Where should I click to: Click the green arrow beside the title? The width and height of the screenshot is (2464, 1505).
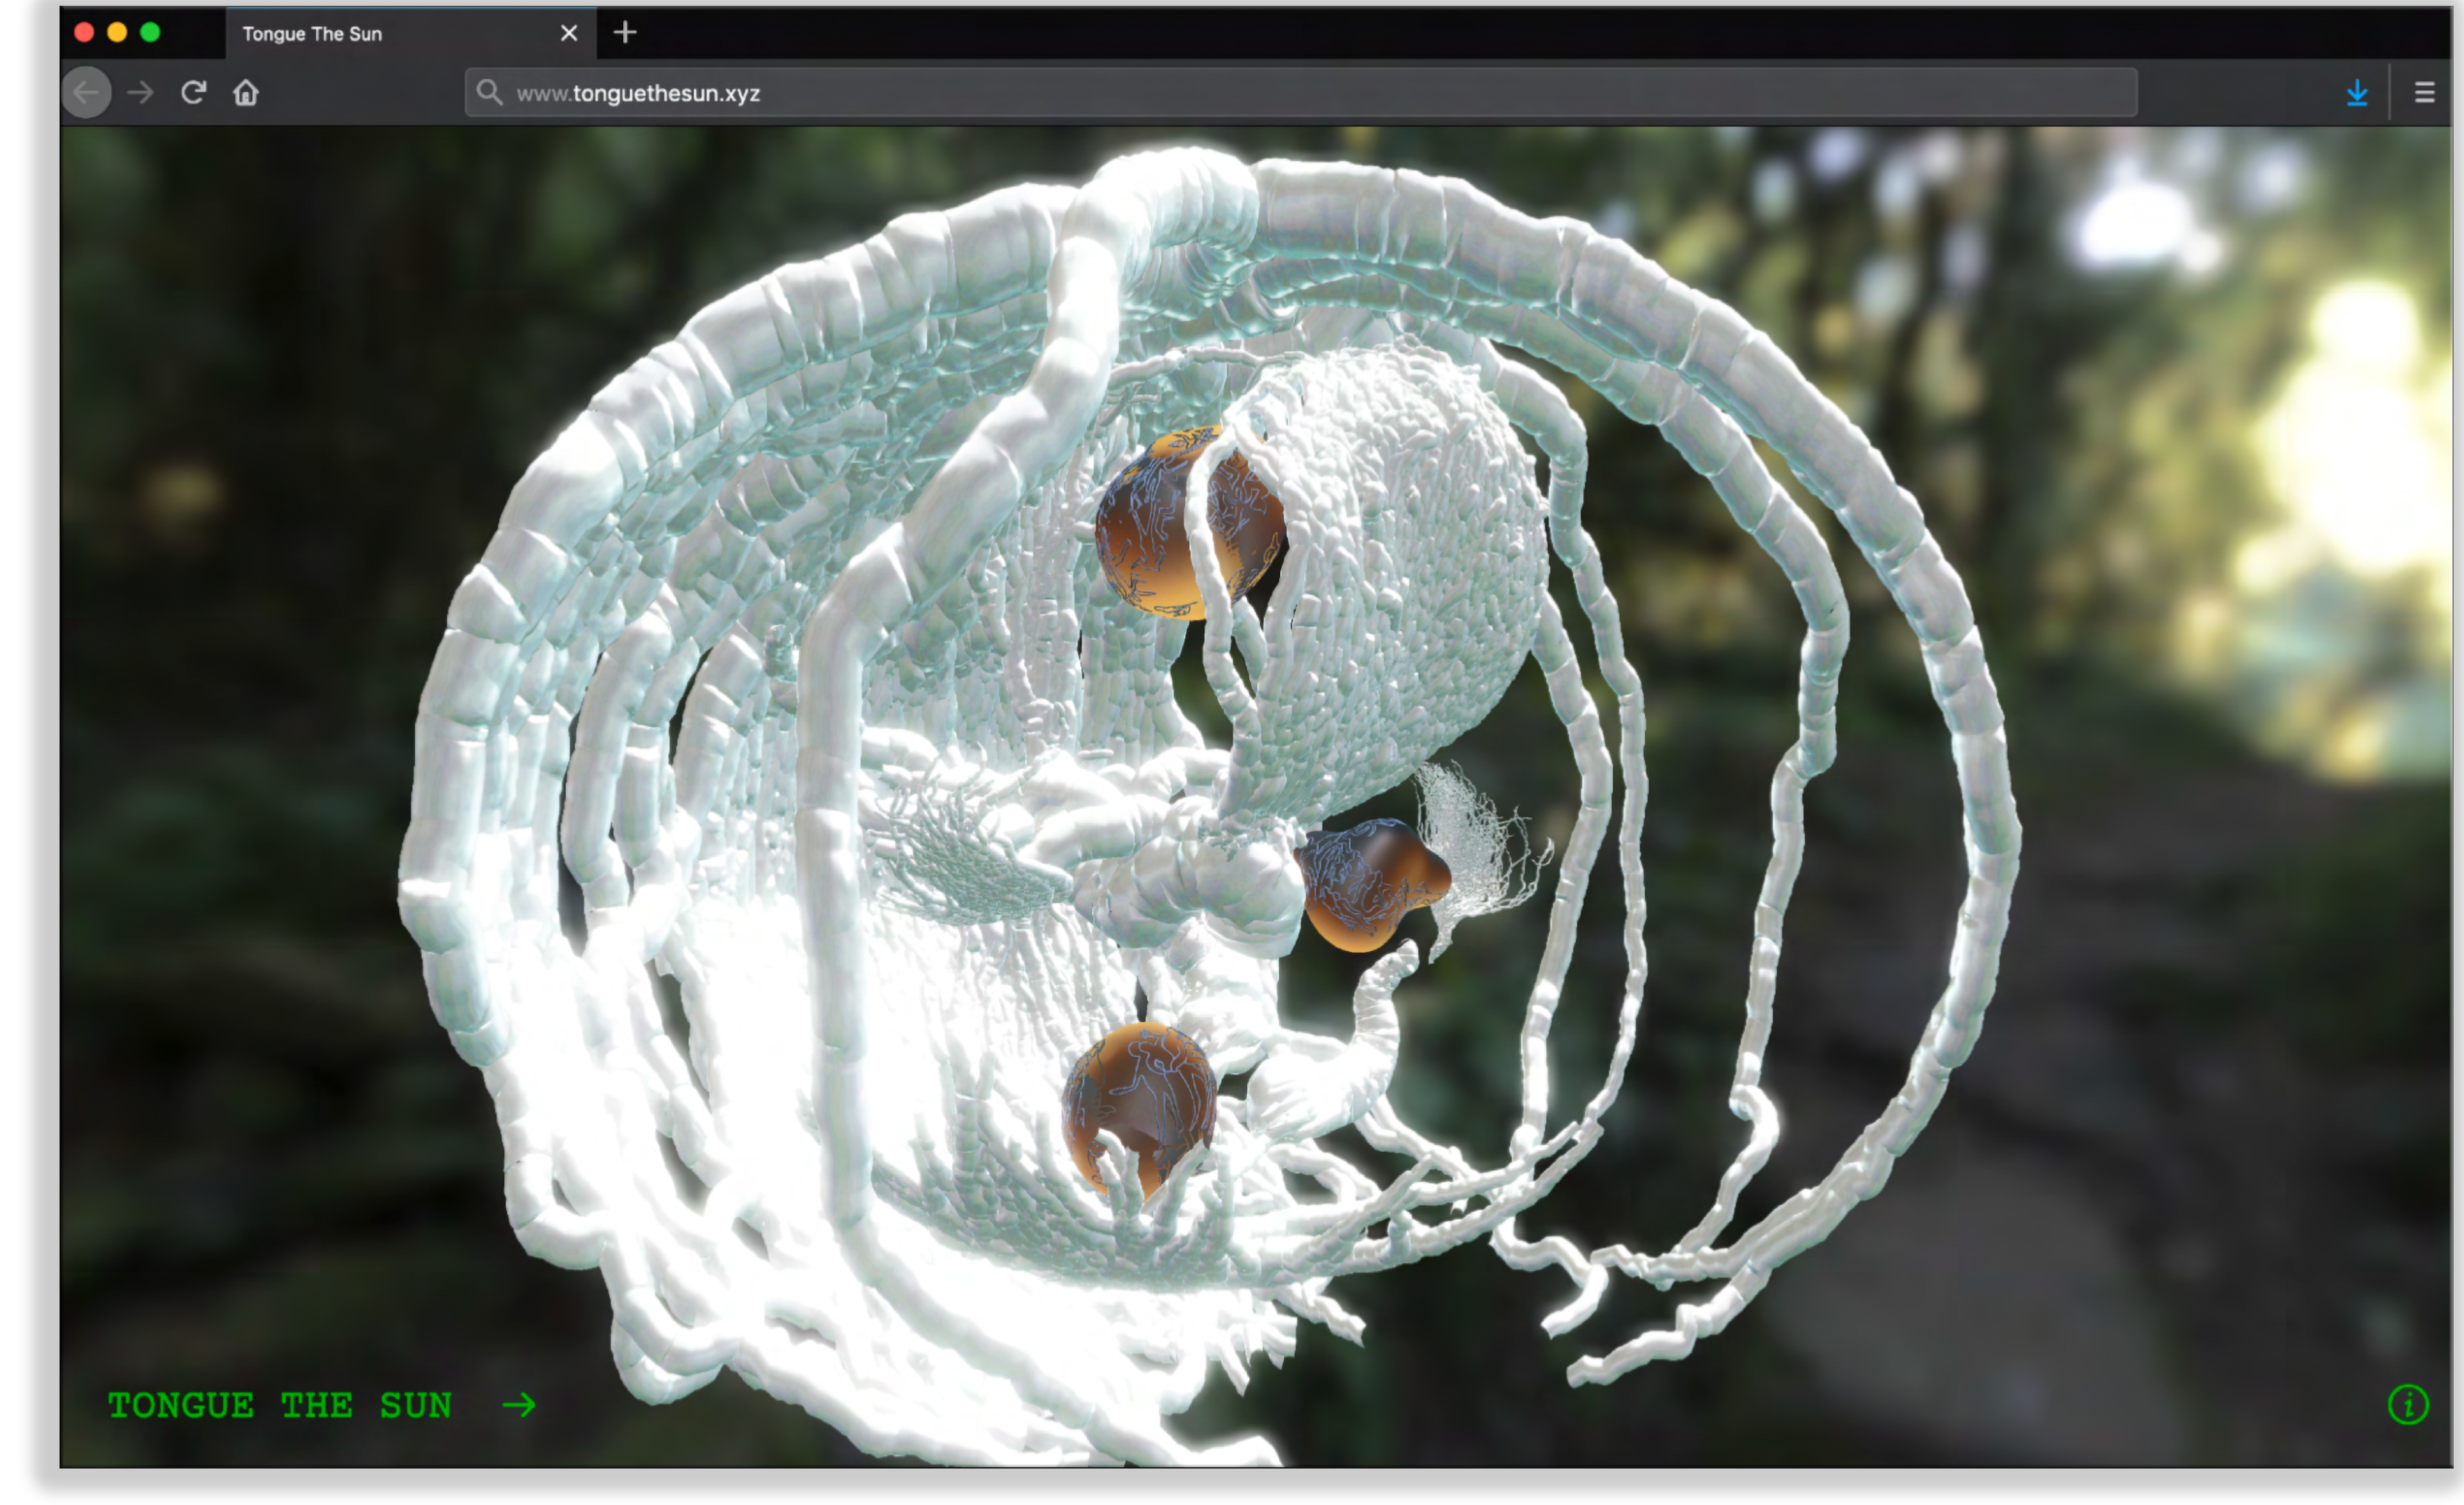click(x=519, y=1405)
